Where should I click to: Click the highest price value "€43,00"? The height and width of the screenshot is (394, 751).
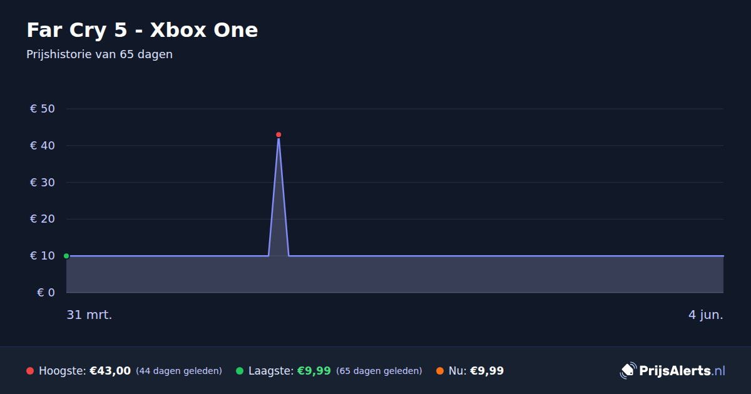pos(110,371)
